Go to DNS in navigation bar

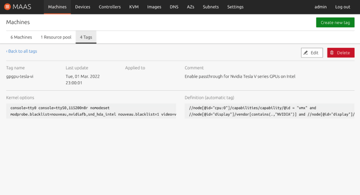click(x=174, y=7)
